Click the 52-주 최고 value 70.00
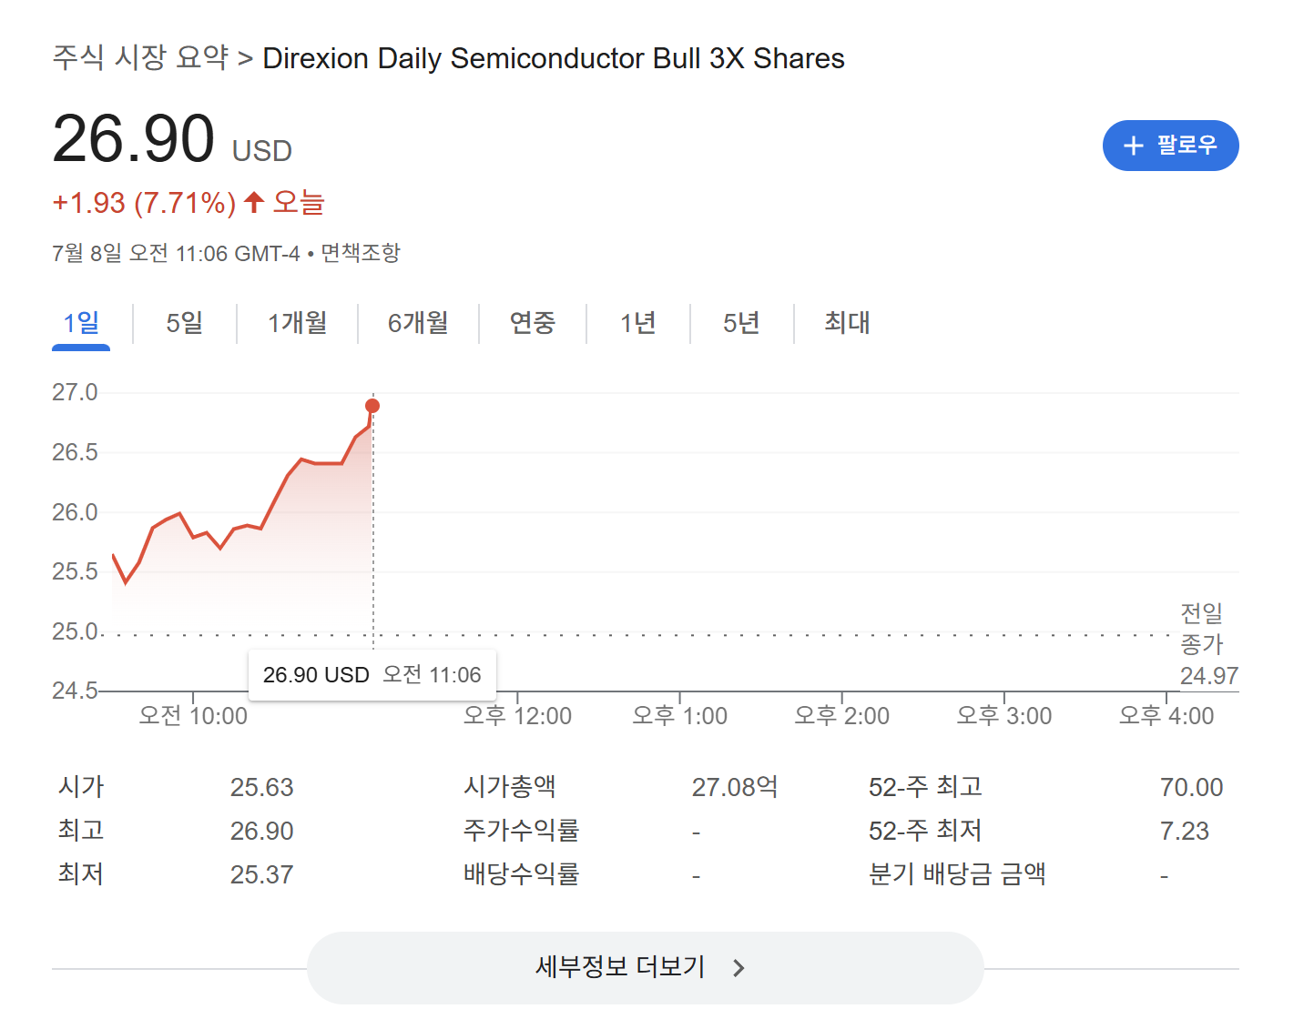The image size is (1314, 1009). coord(1191,787)
